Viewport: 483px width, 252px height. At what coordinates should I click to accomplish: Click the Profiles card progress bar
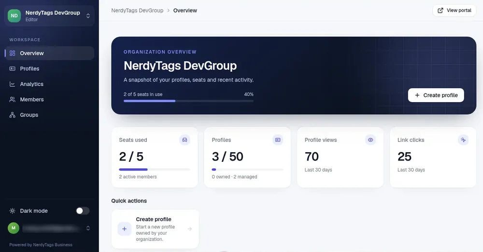(x=247, y=169)
